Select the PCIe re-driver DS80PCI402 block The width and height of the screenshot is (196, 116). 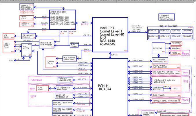(69, 59)
